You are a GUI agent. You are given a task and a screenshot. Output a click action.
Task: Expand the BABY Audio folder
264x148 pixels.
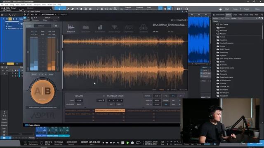click(216, 49)
